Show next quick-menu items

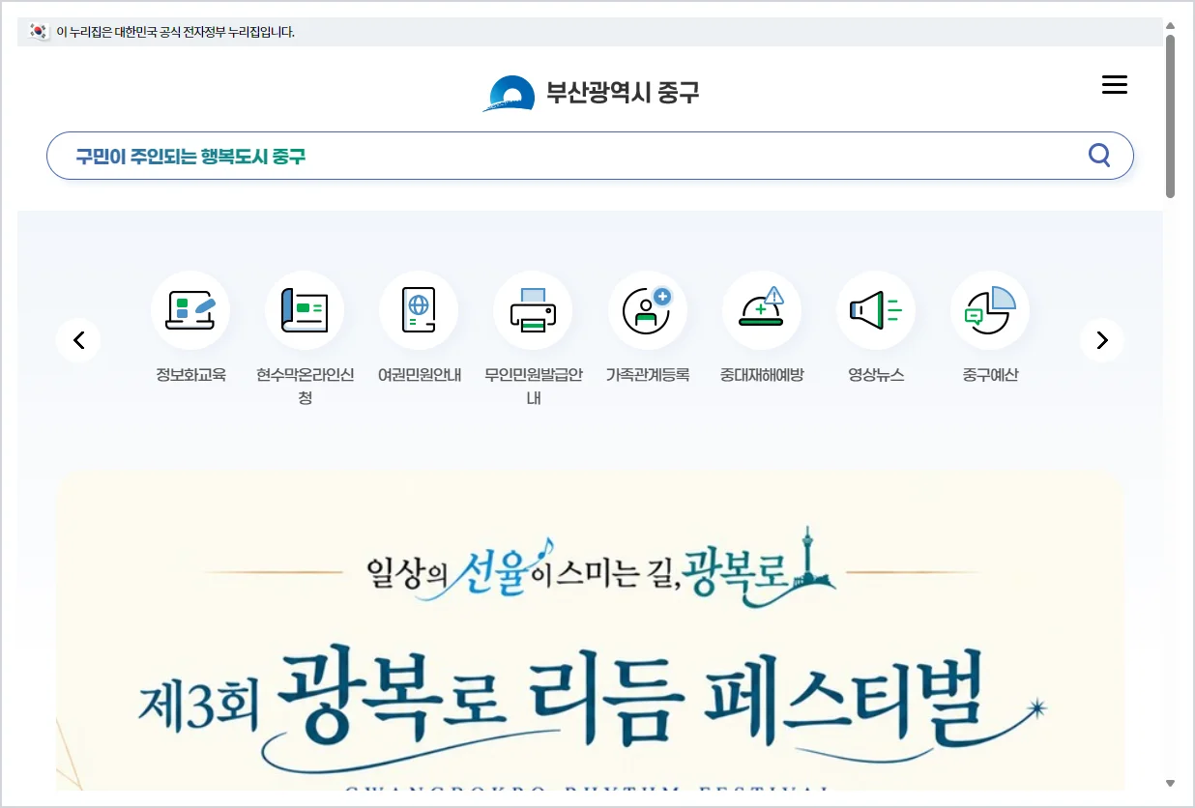pos(1102,340)
